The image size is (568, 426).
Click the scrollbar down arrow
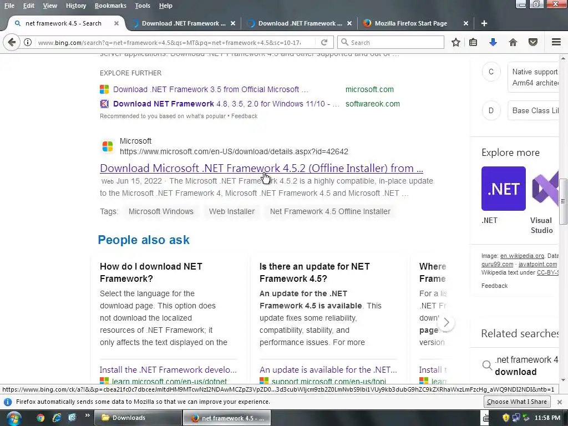coord(563,380)
